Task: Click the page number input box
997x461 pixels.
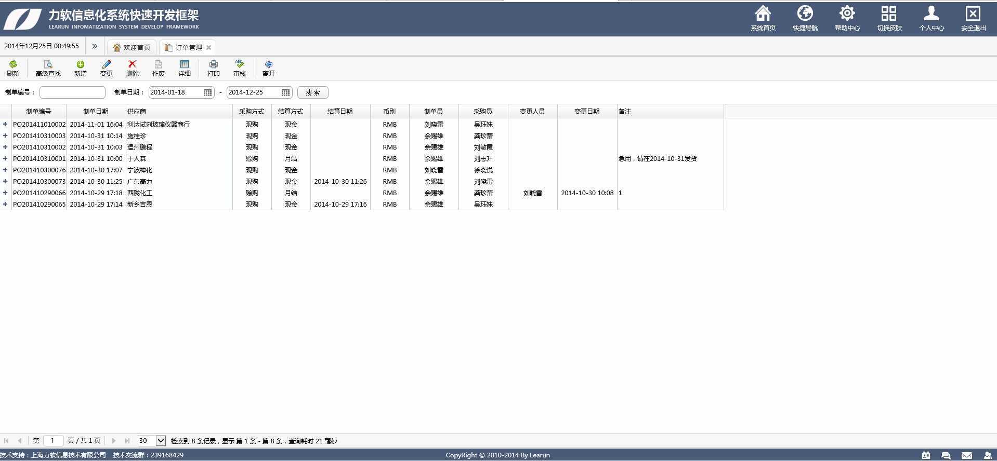Action: pyautogui.click(x=53, y=441)
